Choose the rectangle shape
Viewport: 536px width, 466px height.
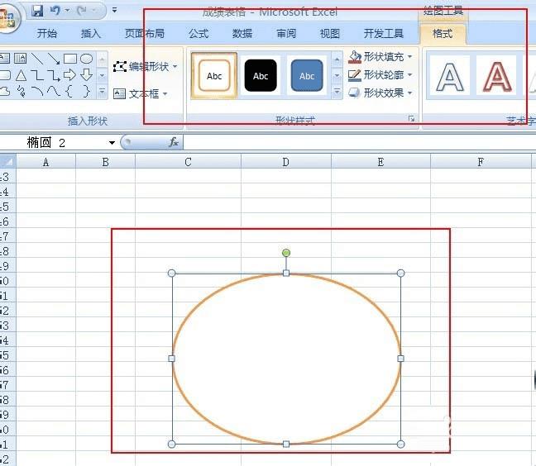[70, 59]
